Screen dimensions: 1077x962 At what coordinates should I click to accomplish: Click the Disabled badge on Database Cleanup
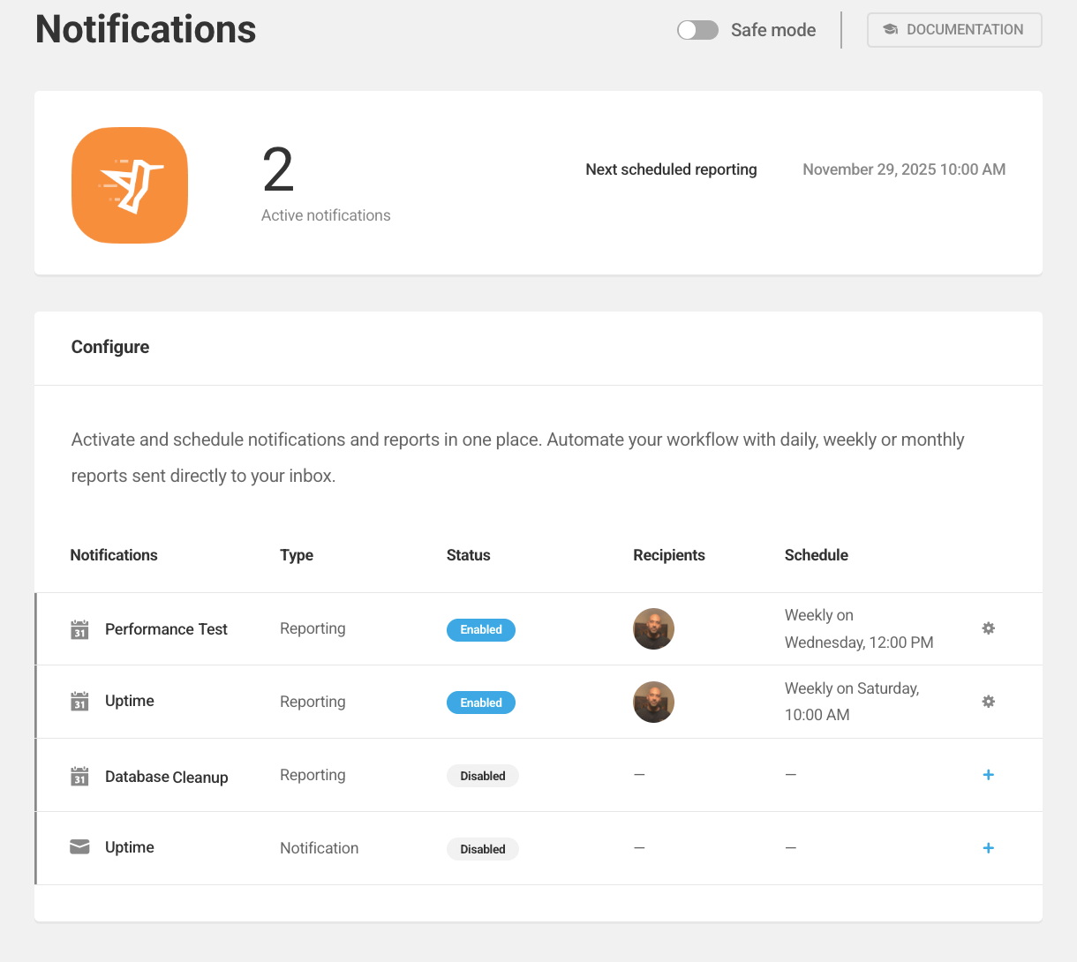click(482, 775)
